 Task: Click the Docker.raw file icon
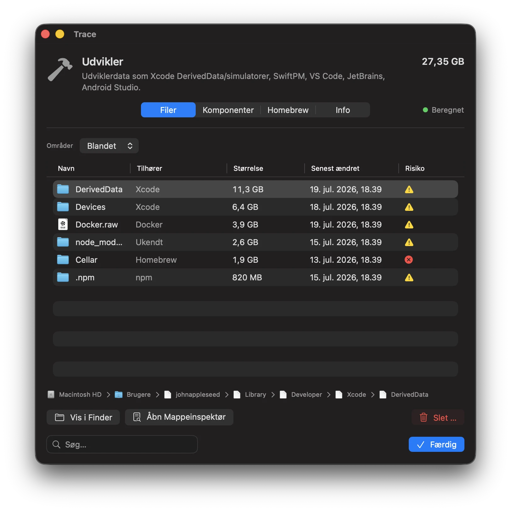(x=63, y=224)
